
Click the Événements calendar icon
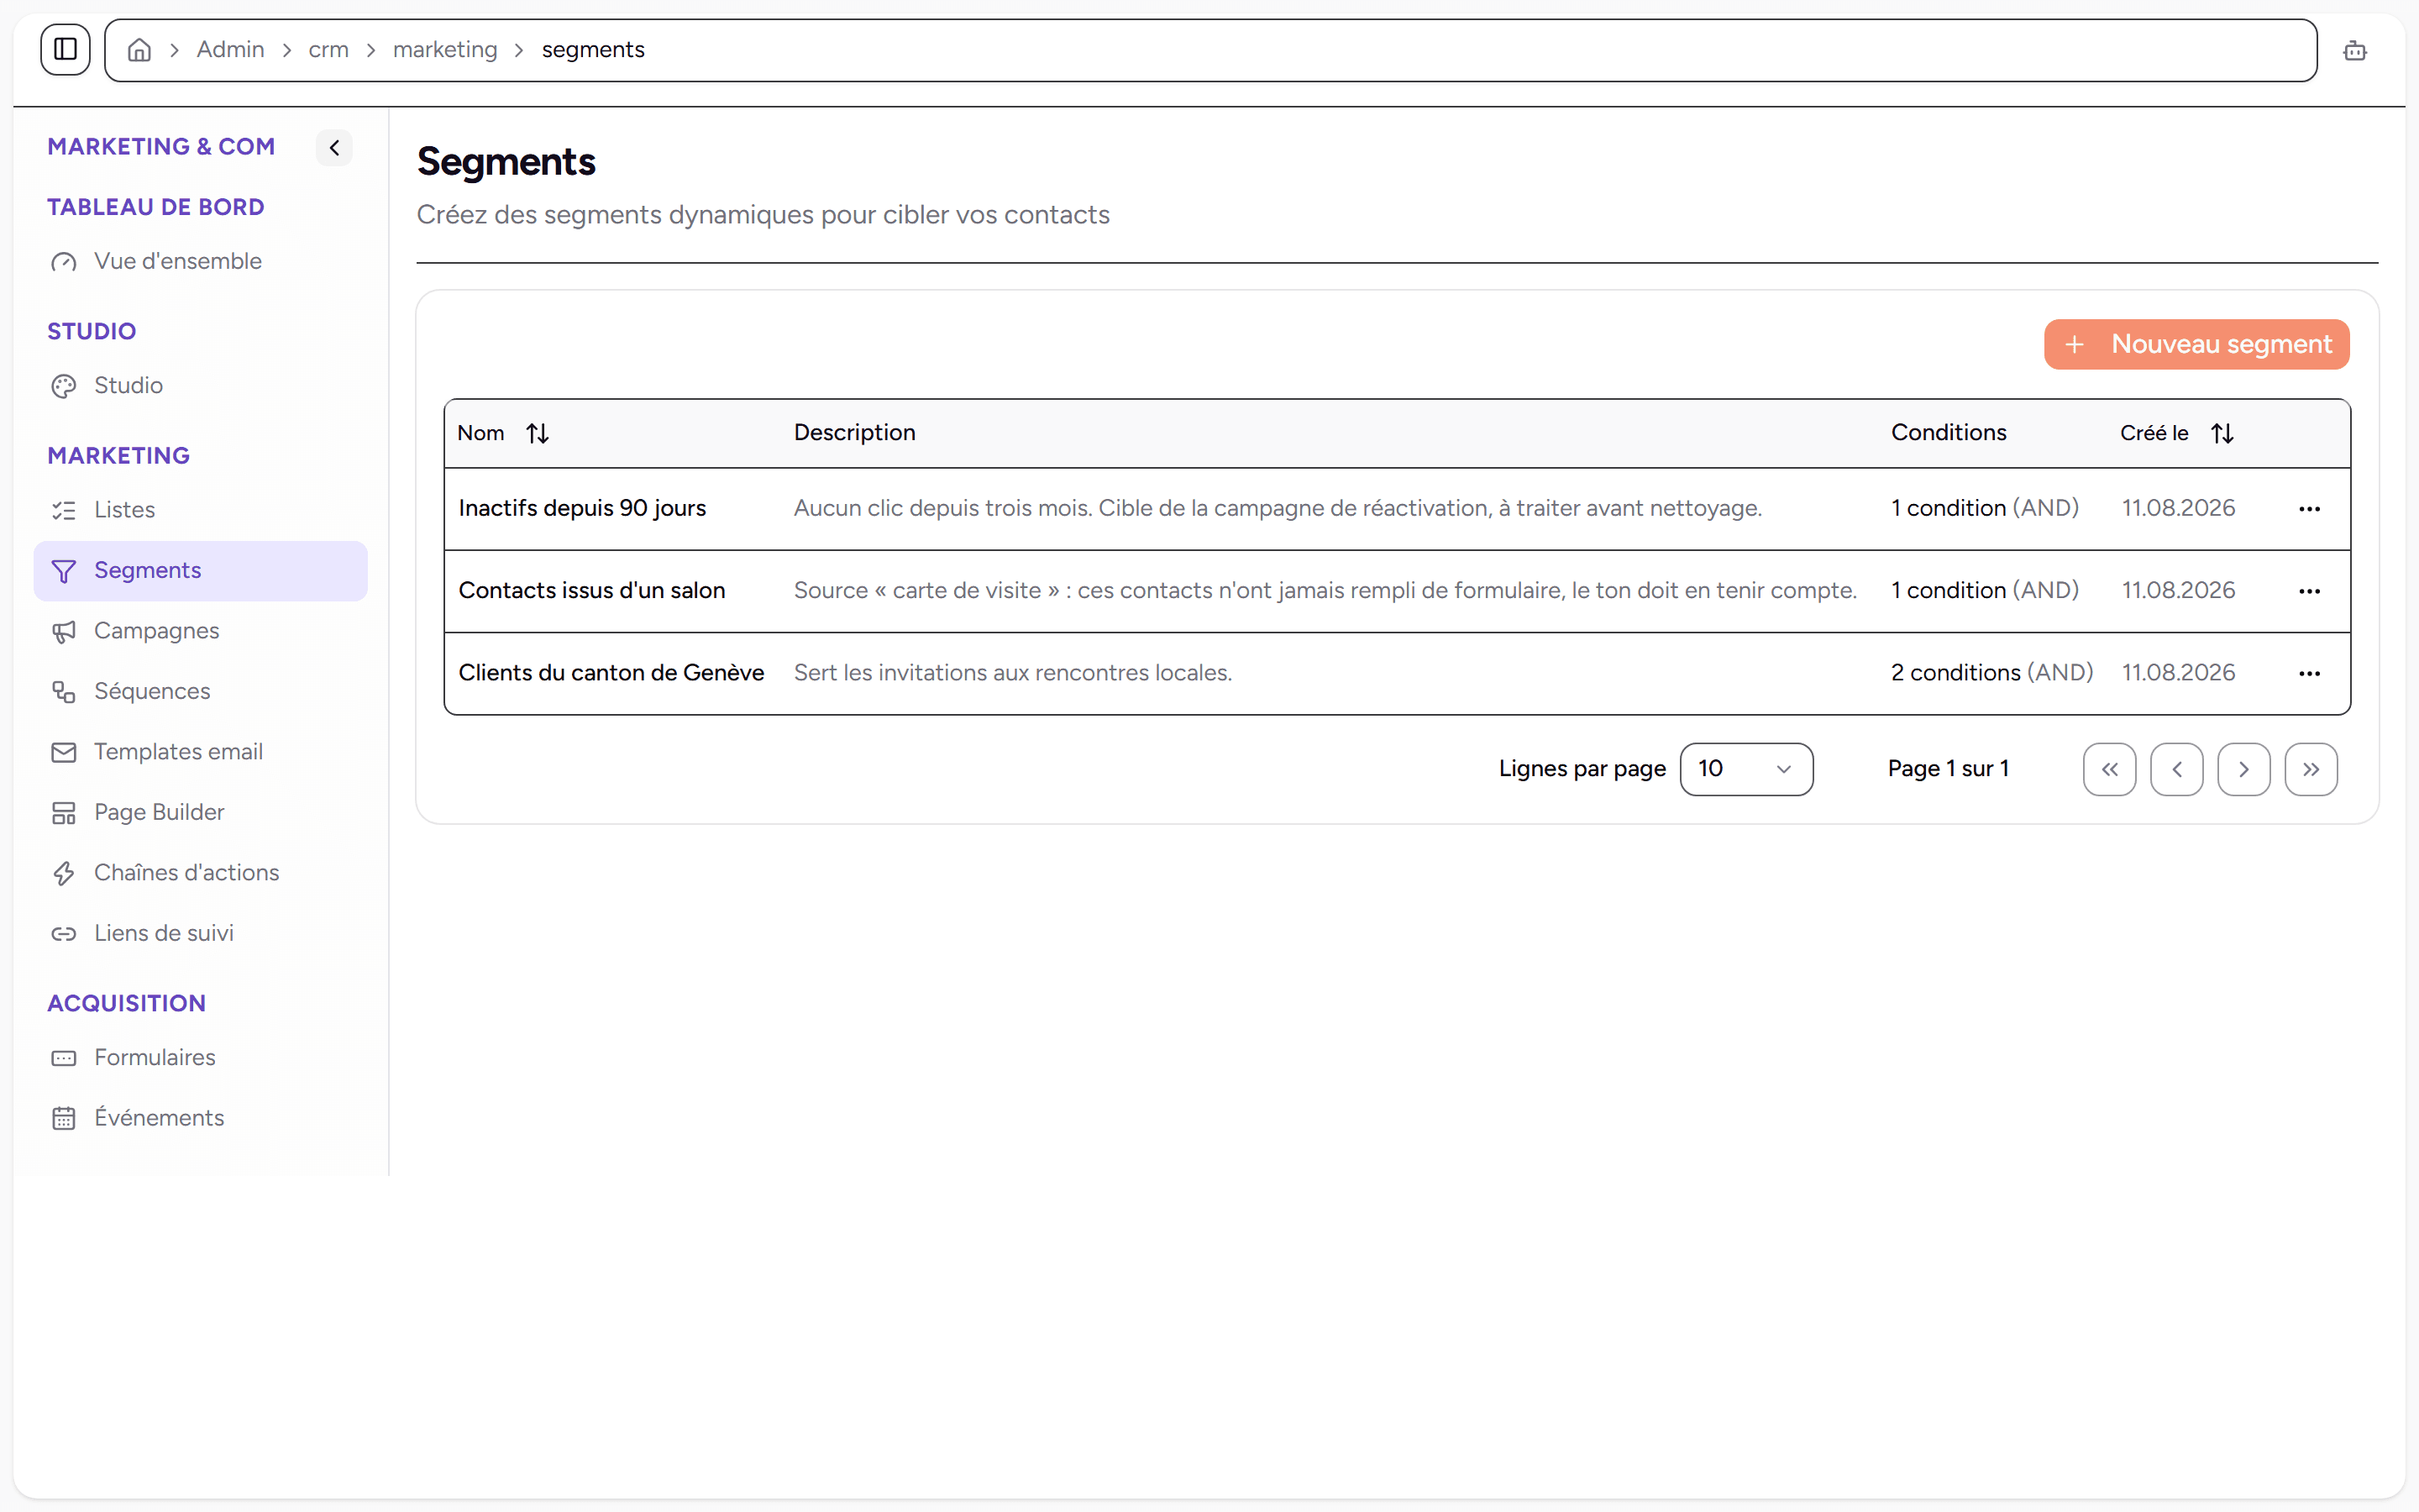coord(64,1118)
